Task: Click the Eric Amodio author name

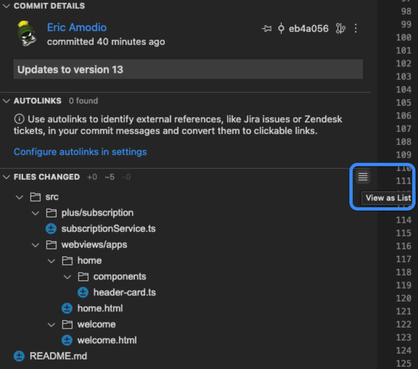Action: point(77,27)
